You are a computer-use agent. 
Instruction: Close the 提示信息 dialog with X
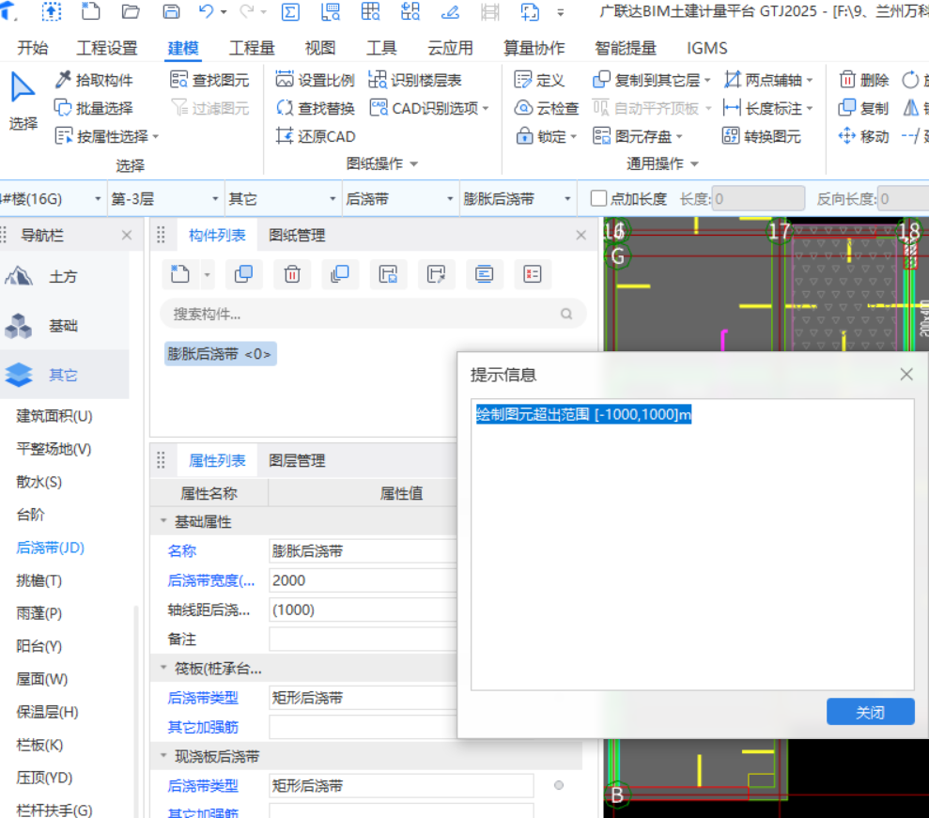point(906,375)
